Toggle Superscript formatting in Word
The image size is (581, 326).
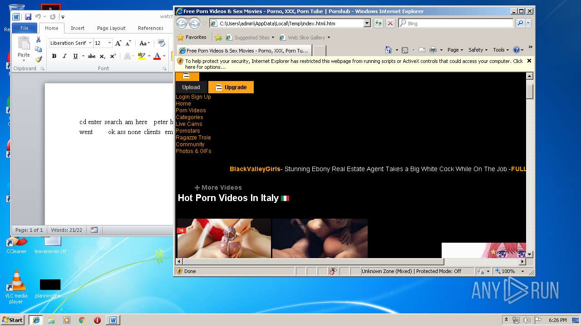113,56
